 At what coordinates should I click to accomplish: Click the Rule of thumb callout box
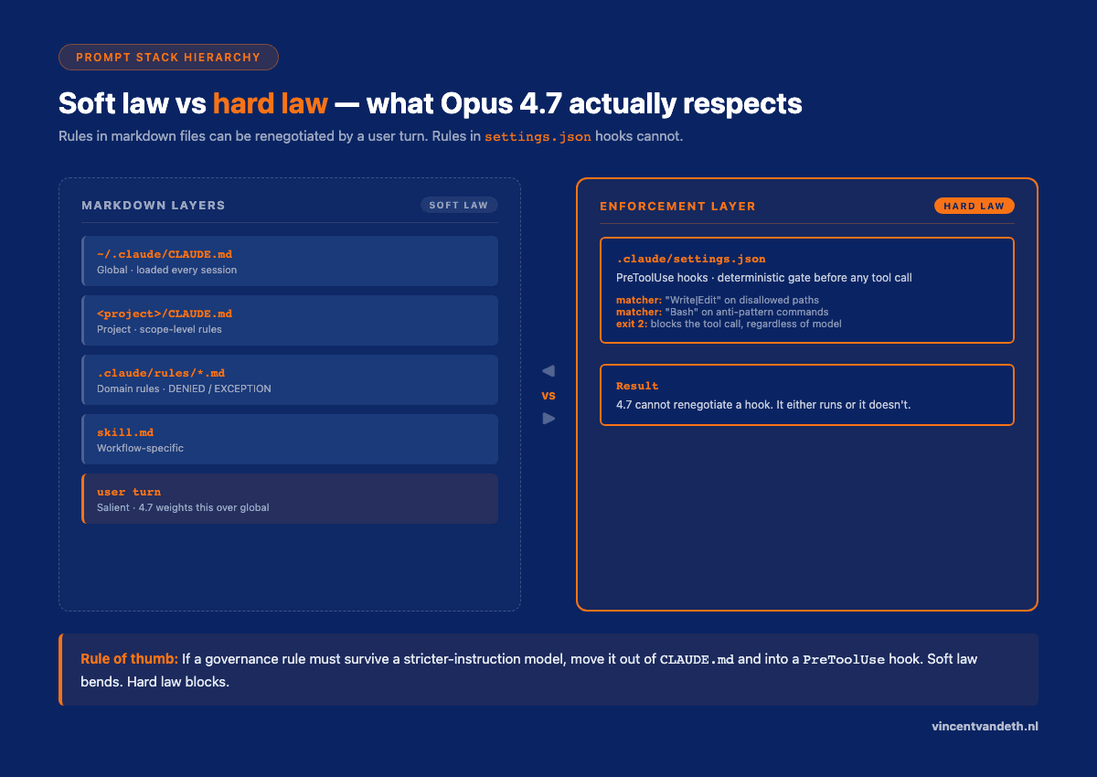548,669
